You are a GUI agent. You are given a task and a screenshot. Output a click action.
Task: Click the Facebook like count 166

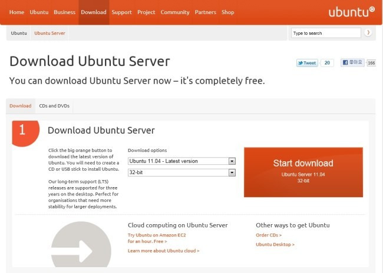pyautogui.click(x=371, y=63)
